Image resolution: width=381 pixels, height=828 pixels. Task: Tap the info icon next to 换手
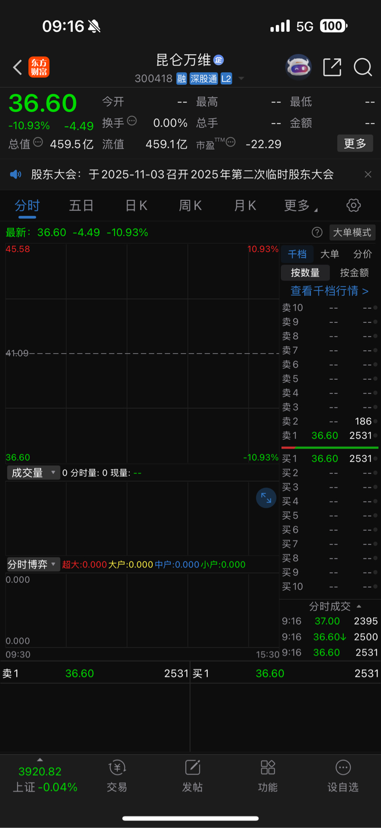click(132, 120)
